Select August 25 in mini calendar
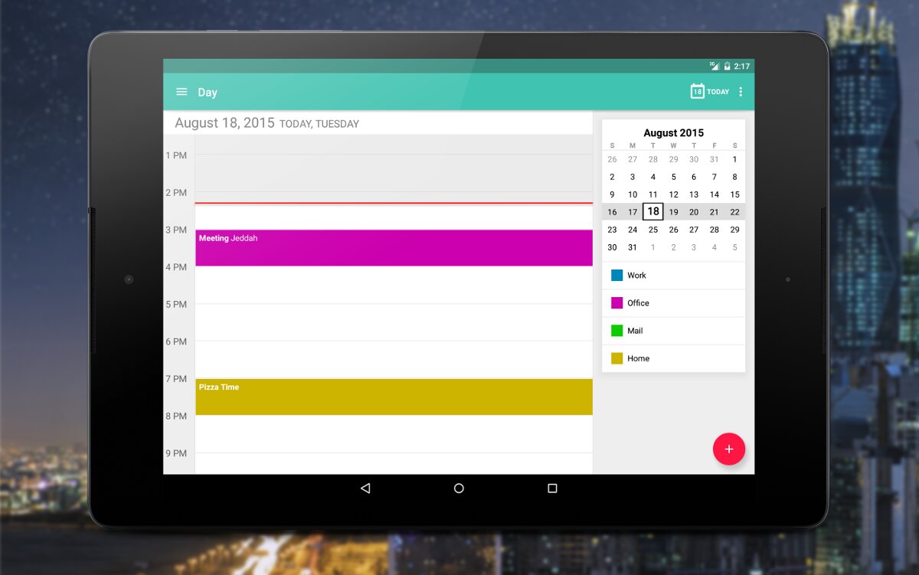This screenshot has height=575, width=919. point(653,230)
